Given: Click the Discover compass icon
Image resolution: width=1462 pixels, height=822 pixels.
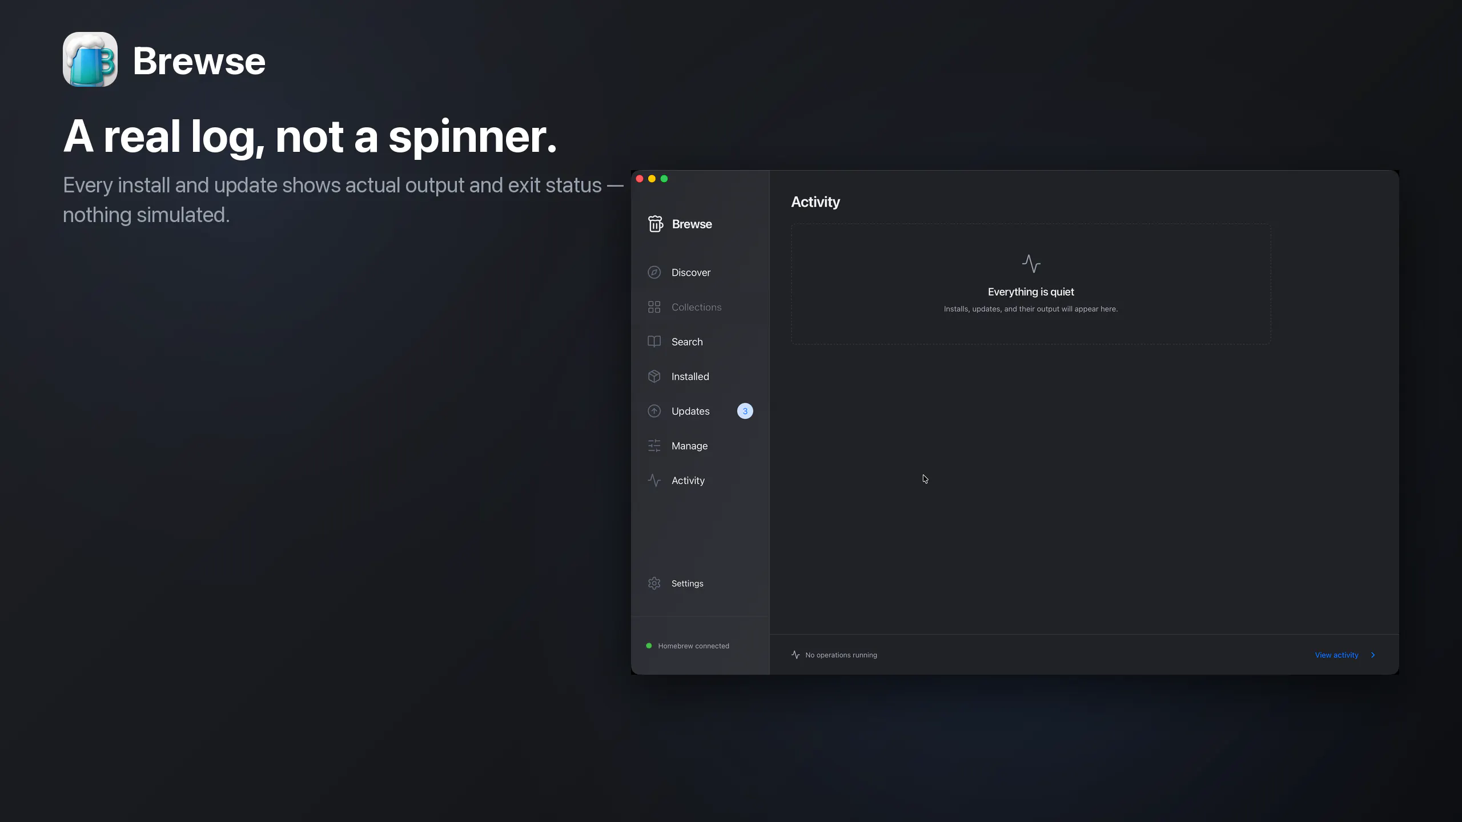Looking at the screenshot, I should pos(654,272).
